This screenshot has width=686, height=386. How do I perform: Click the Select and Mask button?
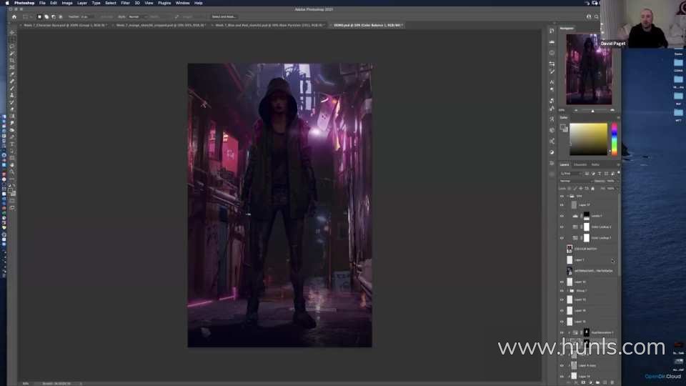pyautogui.click(x=224, y=16)
